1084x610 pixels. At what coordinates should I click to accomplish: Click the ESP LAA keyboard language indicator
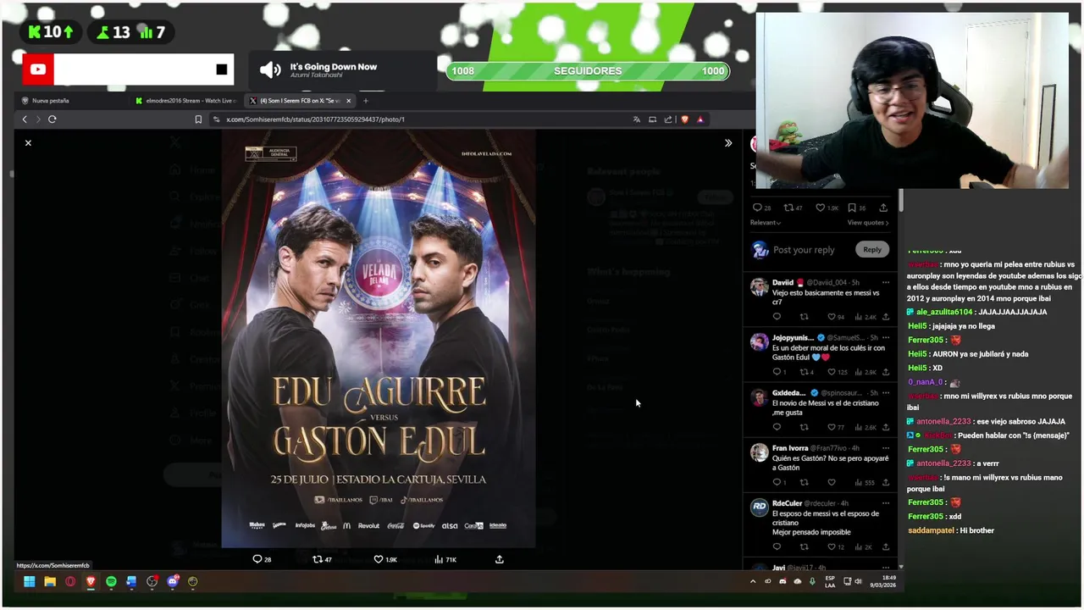pyautogui.click(x=830, y=581)
